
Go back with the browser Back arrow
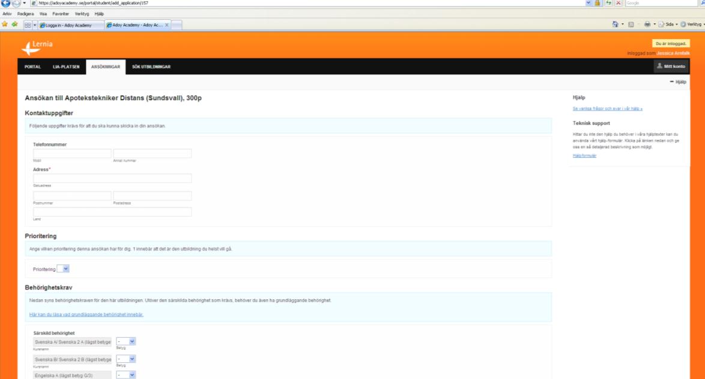coord(5,3)
